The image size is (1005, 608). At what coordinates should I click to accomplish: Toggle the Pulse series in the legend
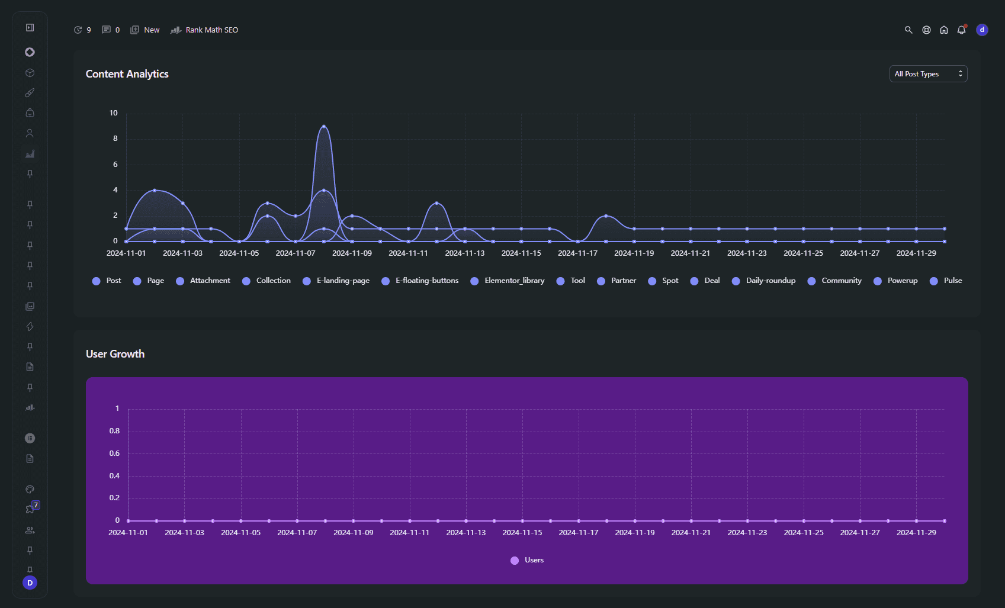coord(946,281)
